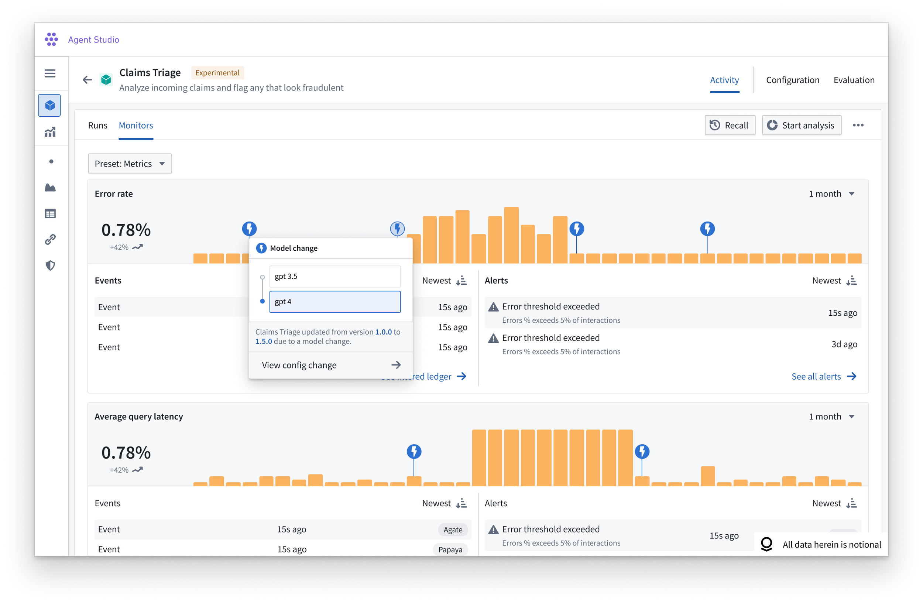This screenshot has width=923, height=603.
Task: Open the chart analytics sidebar icon
Action: [49, 132]
